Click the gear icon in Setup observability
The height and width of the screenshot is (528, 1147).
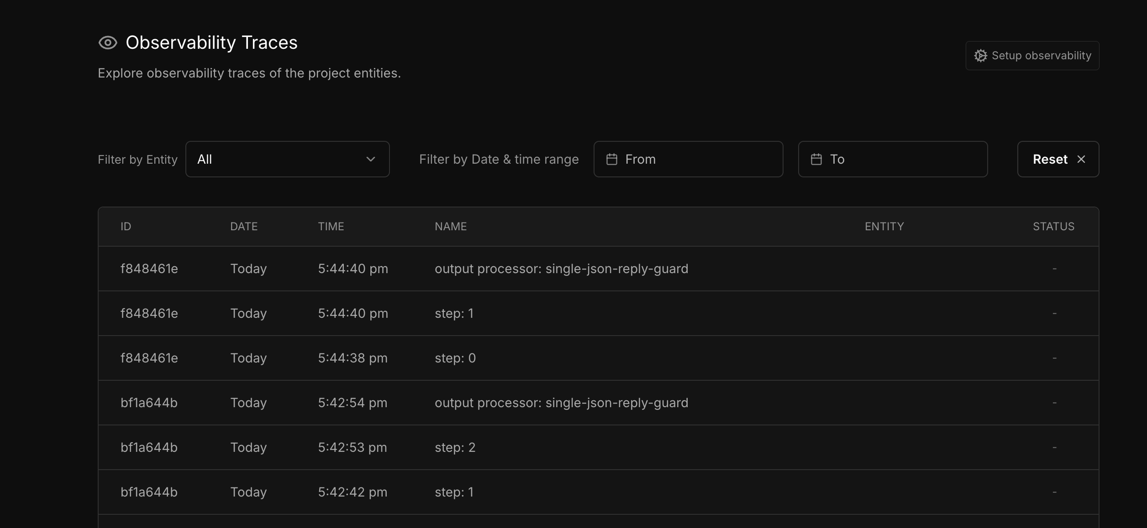point(980,56)
